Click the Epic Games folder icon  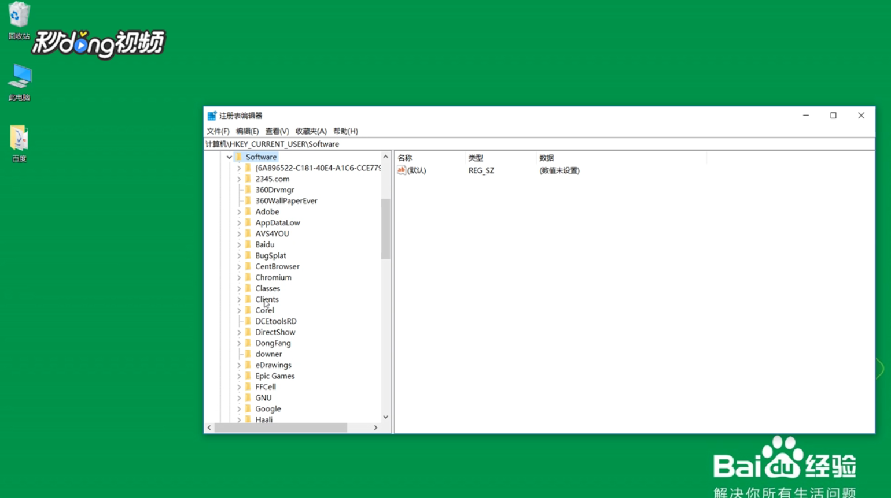(x=249, y=376)
